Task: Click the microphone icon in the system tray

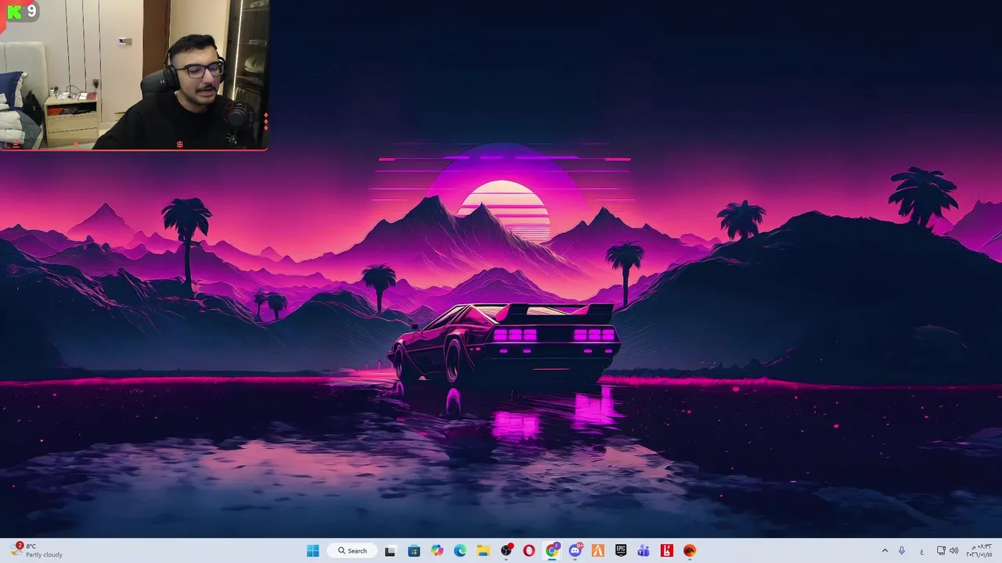Action: tap(902, 550)
